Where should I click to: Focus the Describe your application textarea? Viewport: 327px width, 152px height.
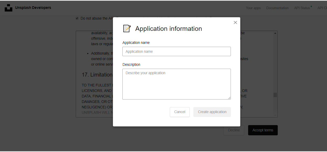point(177,84)
